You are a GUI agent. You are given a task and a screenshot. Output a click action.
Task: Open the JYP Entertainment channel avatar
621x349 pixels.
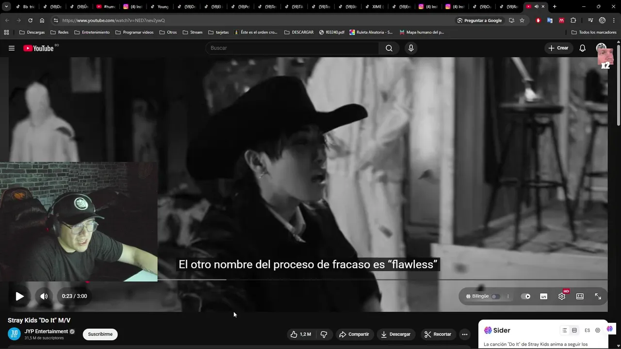tap(14, 334)
